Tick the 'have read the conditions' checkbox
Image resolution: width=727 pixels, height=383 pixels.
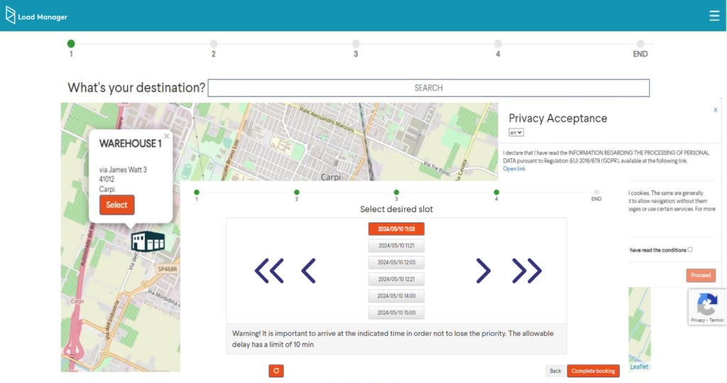[x=690, y=249]
